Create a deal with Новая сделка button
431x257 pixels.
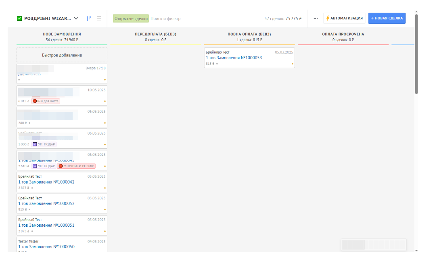click(x=387, y=18)
